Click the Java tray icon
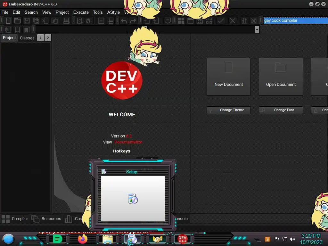 tap(267, 239)
